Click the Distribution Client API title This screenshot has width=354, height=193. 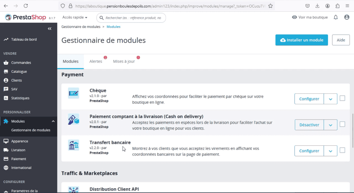click(x=114, y=189)
